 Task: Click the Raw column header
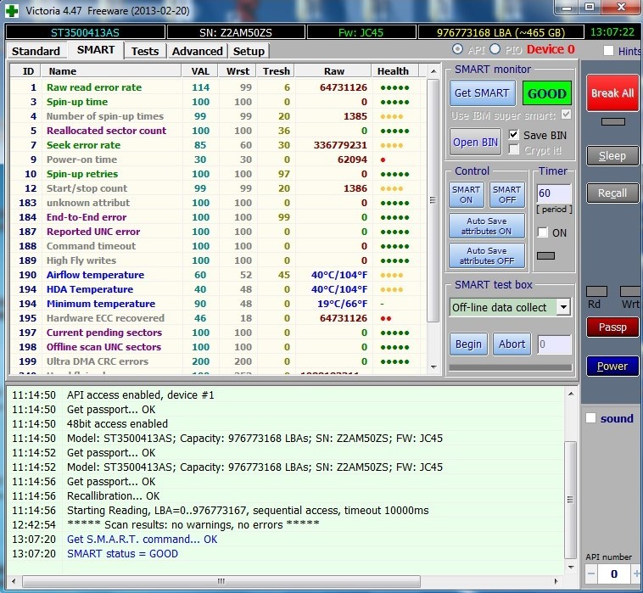334,71
